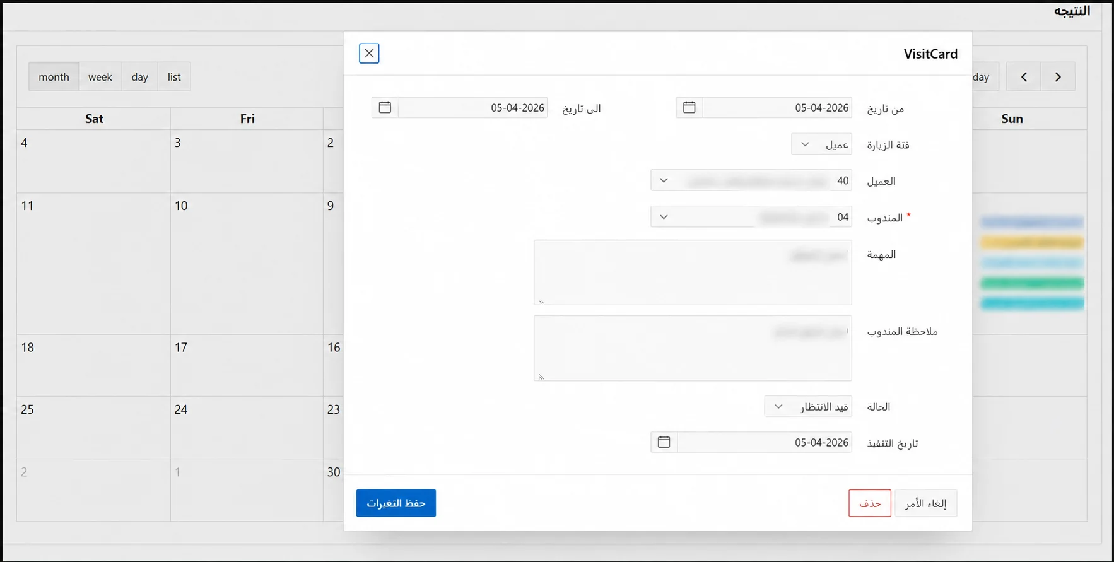Click the من تاريخ date field
The width and height of the screenshot is (1114, 562).
click(777, 108)
